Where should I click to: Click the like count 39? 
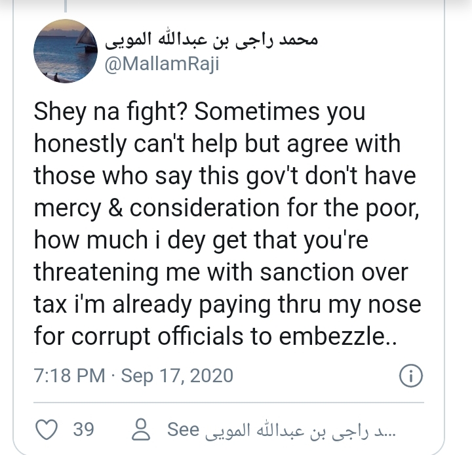[83, 430]
